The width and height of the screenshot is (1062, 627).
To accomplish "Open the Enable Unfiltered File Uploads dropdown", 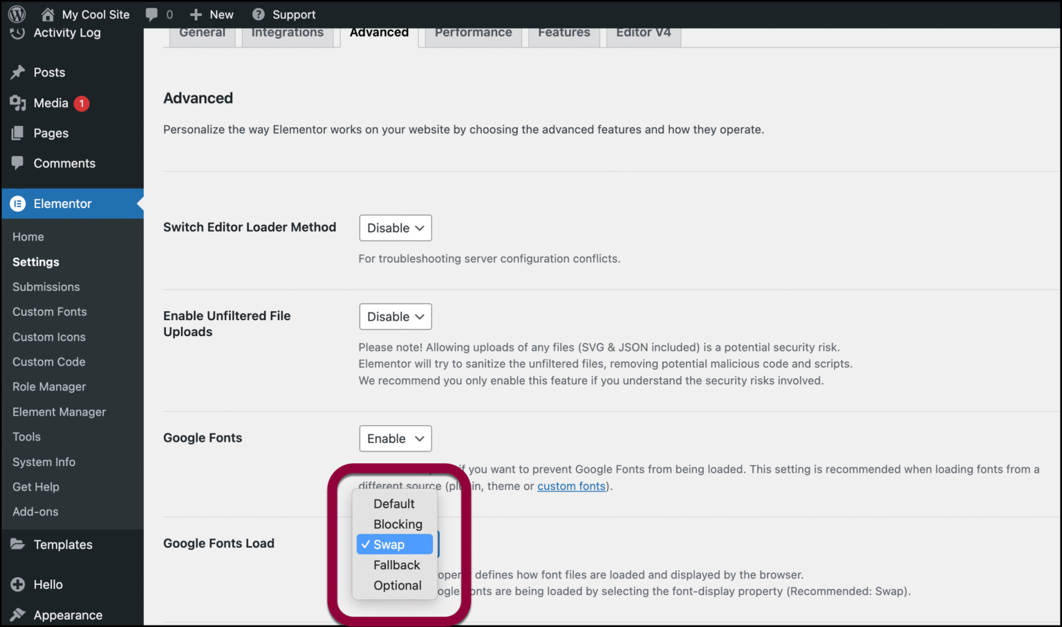I will pyautogui.click(x=395, y=317).
